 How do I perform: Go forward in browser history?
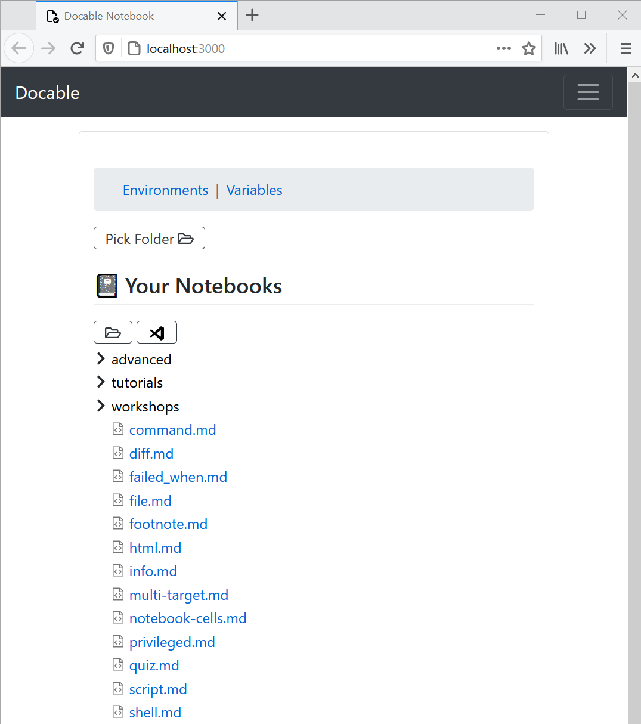tap(48, 48)
